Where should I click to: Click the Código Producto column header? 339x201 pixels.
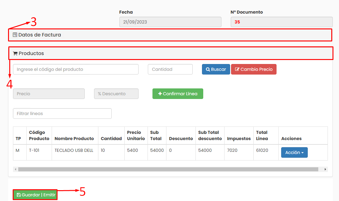[39, 135]
